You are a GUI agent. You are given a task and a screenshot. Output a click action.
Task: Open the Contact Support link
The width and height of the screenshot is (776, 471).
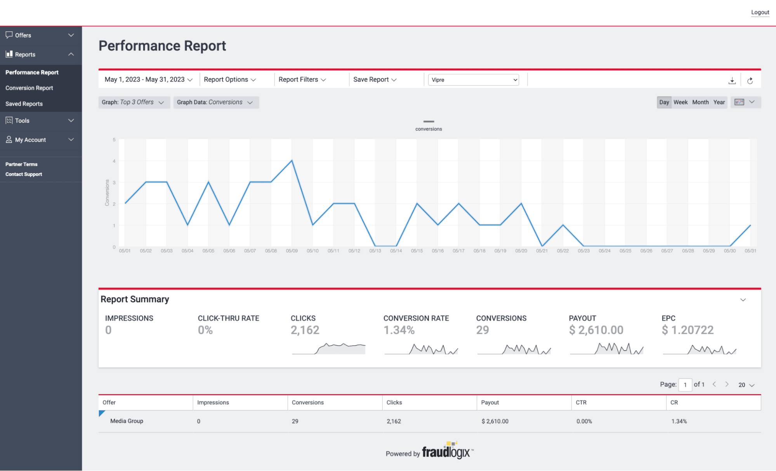pyautogui.click(x=24, y=174)
